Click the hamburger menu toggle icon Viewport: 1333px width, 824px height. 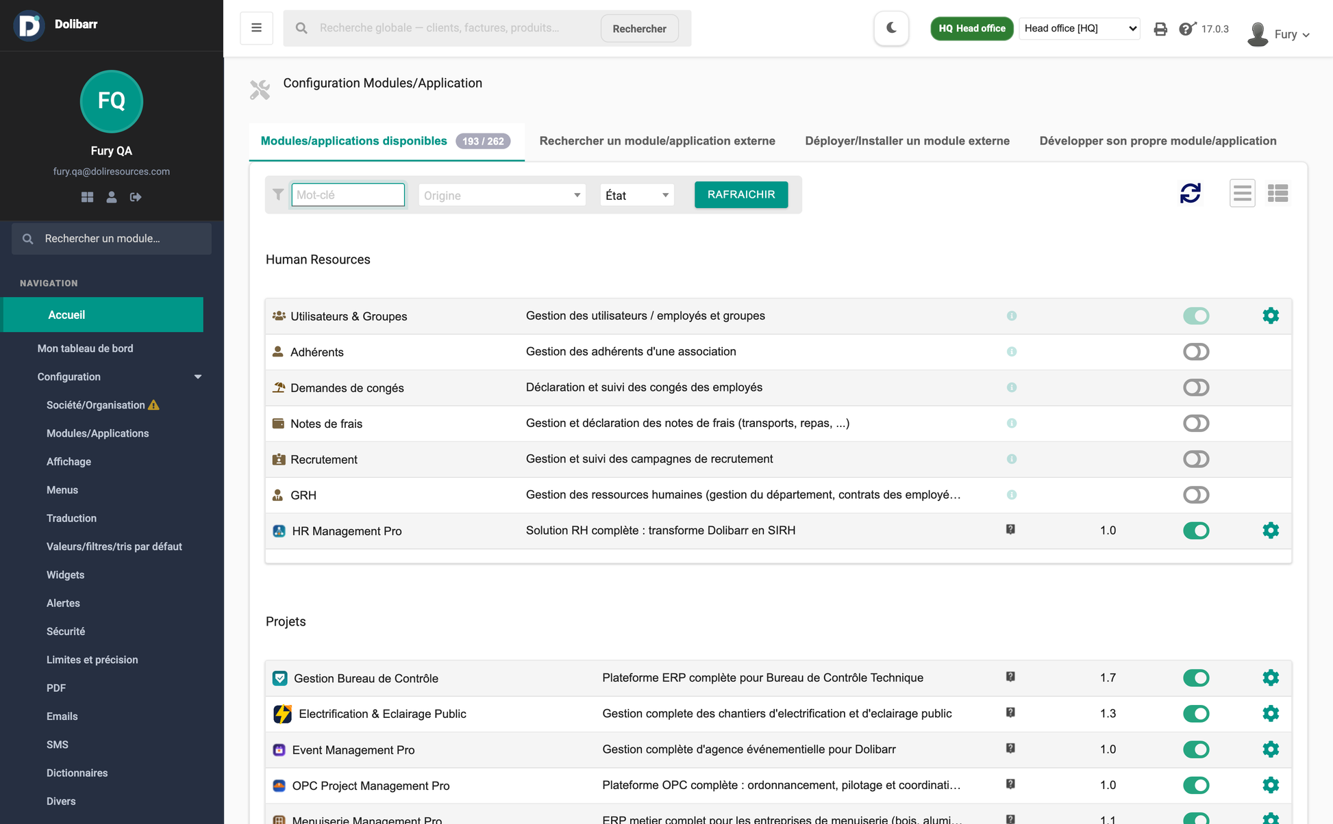click(256, 28)
